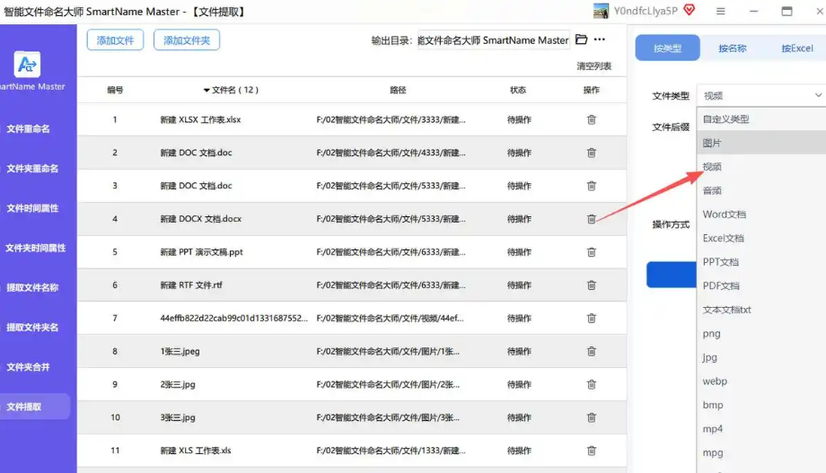826x473 pixels.
Task: Click trash icon for 新建 DOCX 文档.docx
Action: point(591,219)
